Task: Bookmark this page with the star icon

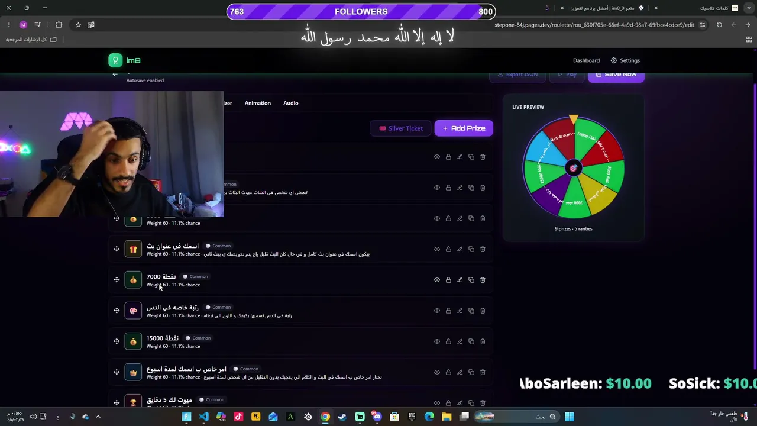Action: coord(78,25)
